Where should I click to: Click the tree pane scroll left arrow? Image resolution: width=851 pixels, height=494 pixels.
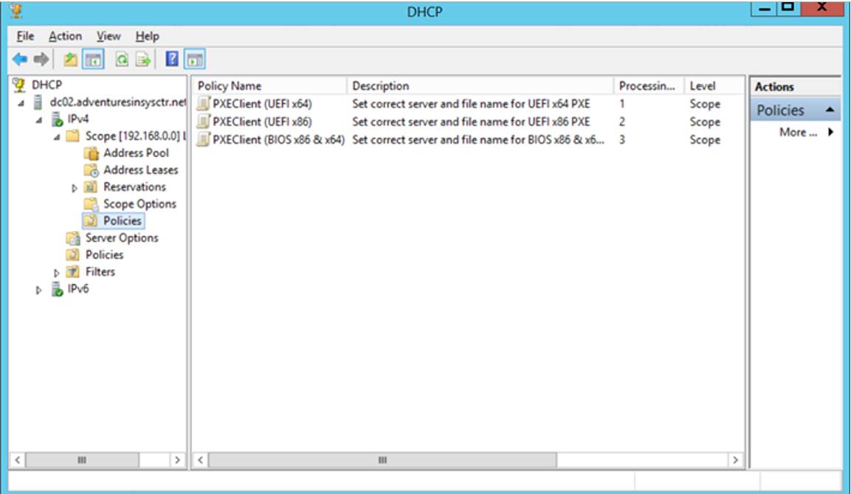18,460
